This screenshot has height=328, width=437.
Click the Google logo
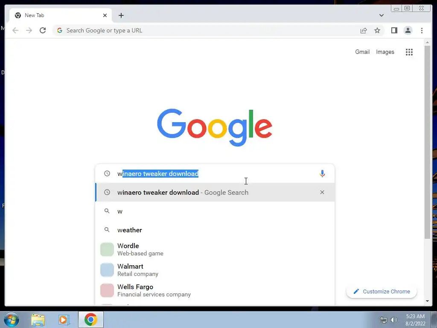pos(215,127)
